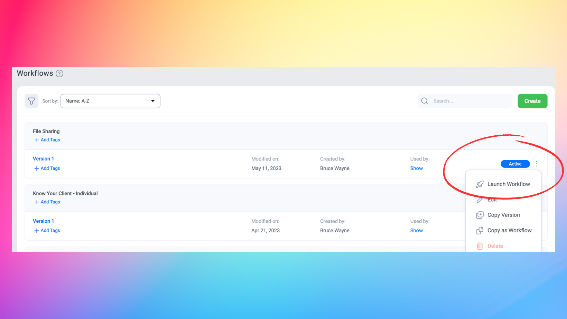Change sorting from Name: A-Z
The height and width of the screenshot is (319, 567).
pyautogui.click(x=110, y=101)
